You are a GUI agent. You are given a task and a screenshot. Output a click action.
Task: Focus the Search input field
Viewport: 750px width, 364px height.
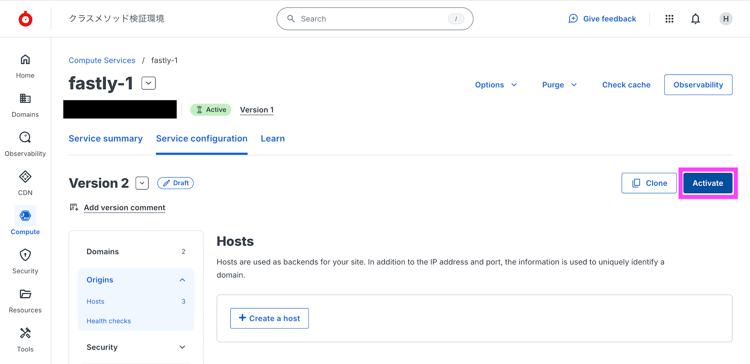pyautogui.click(x=371, y=19)
